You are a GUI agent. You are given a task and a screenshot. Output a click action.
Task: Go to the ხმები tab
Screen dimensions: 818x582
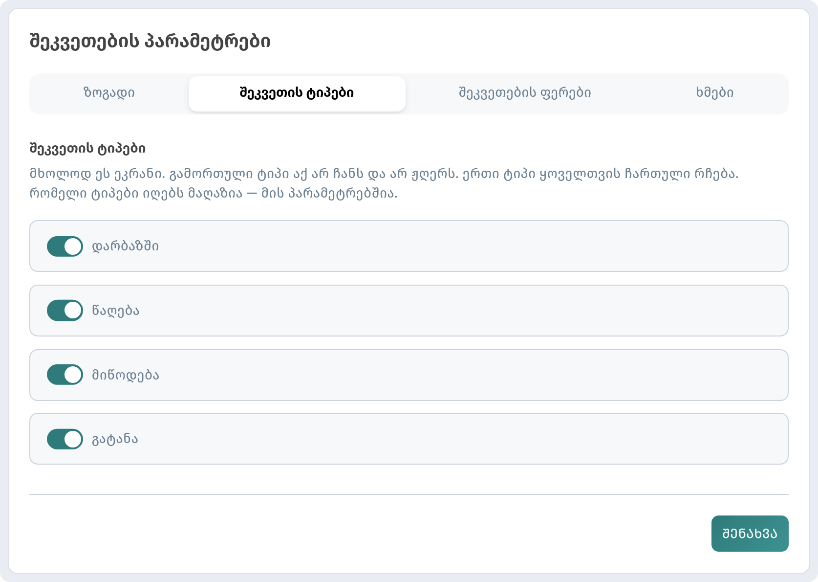coord(714,93)
